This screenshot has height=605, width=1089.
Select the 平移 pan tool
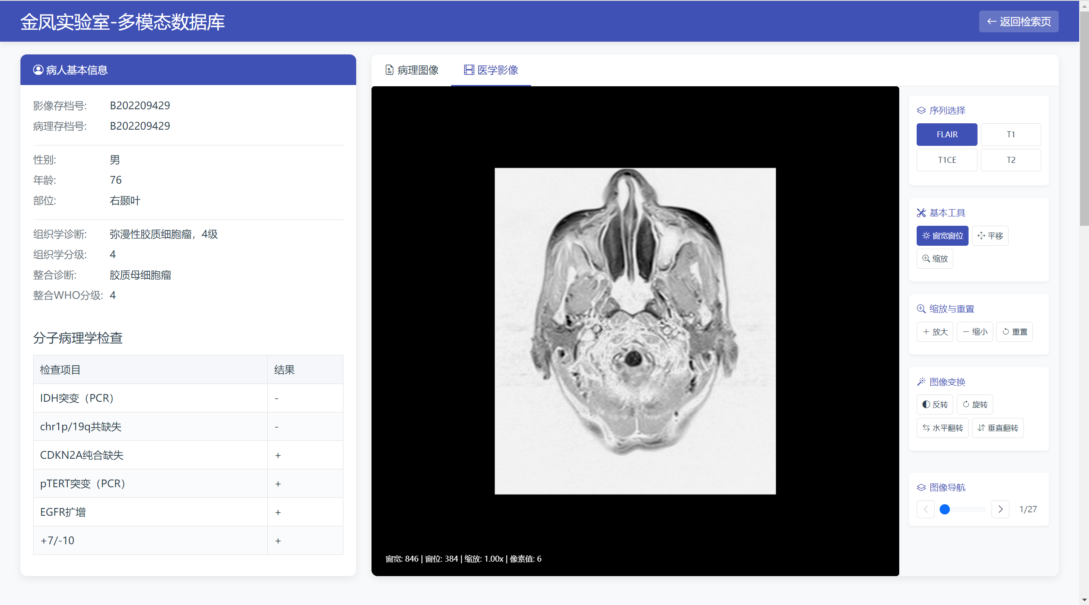[x=990, y=236]
